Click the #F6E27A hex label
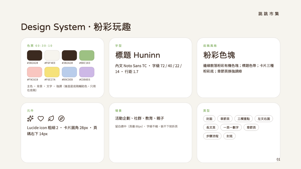Screen dimensions: 301x169 (50, 79)
